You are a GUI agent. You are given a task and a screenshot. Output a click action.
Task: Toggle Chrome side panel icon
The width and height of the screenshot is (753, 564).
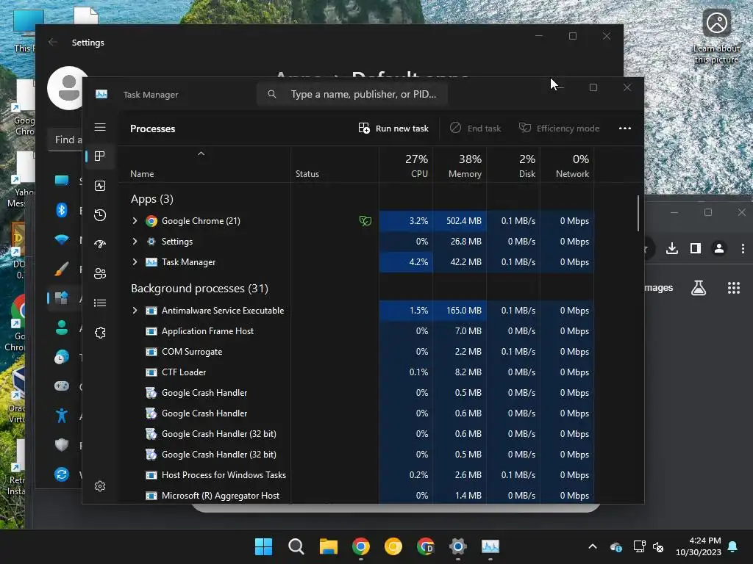(x=696, y=248)
